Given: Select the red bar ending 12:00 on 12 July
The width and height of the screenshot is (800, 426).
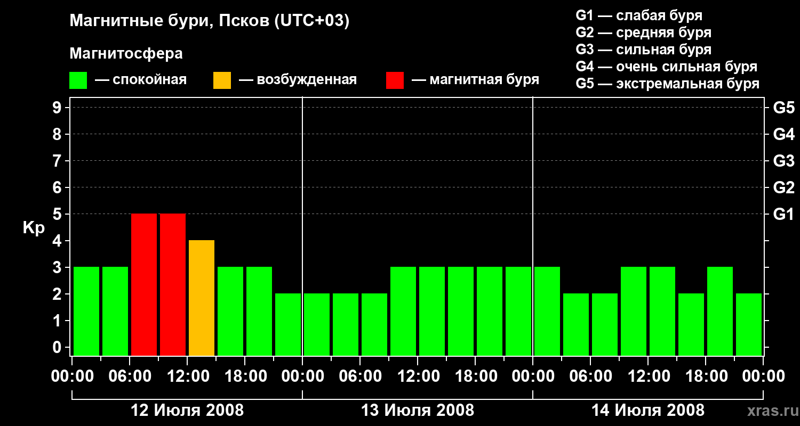Looking at the screenshot, I should click(173, 284).
